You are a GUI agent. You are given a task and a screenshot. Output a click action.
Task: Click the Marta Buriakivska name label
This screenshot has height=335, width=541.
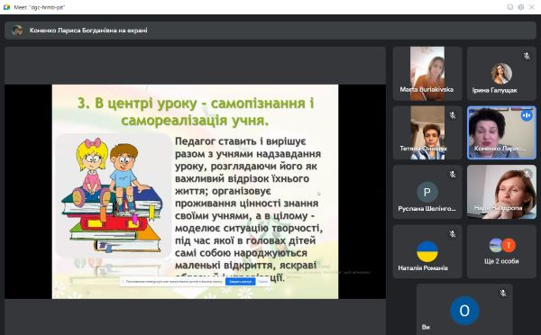point(426,89)
